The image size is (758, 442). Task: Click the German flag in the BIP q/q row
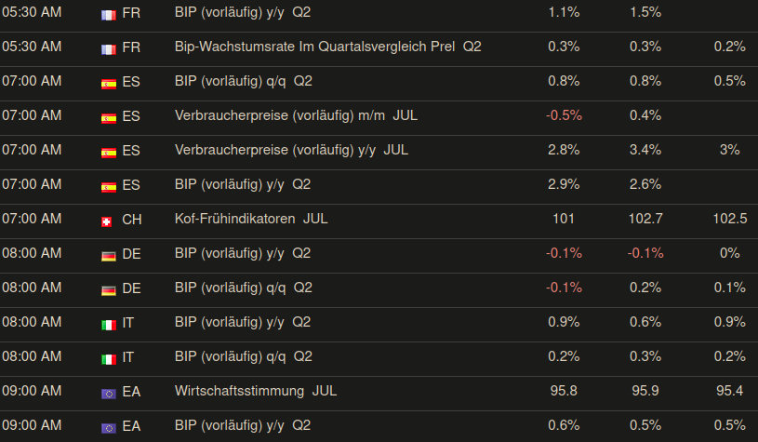[109, 289]
